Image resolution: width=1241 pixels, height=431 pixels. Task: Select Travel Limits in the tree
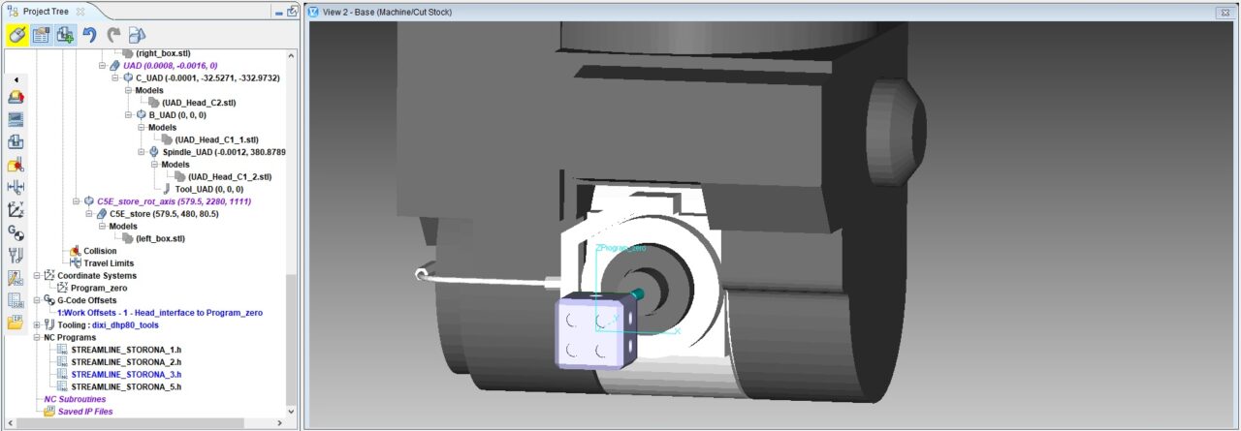[109, 262]
